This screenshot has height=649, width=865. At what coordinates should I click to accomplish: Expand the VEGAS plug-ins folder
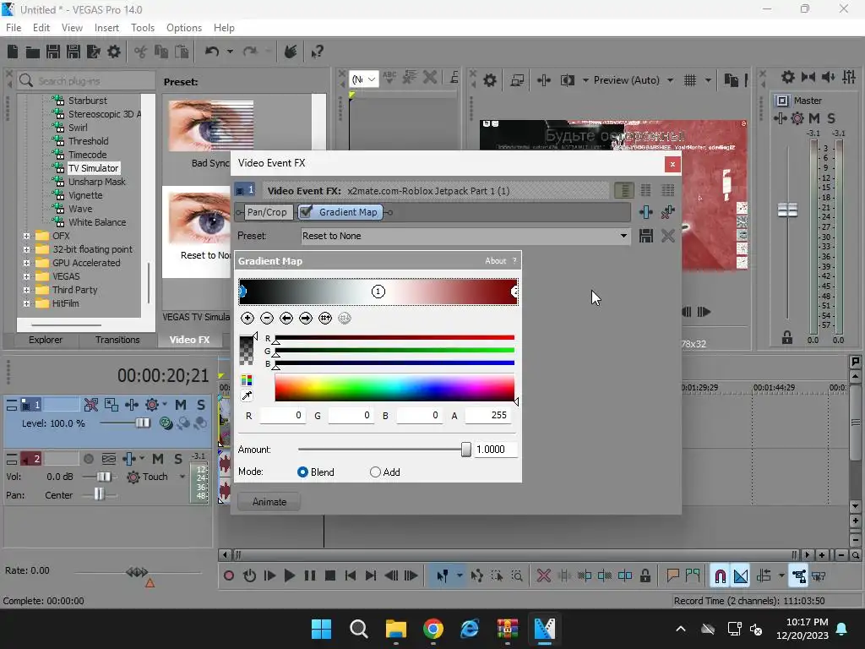pyautogui.click(x=26, y=276)
